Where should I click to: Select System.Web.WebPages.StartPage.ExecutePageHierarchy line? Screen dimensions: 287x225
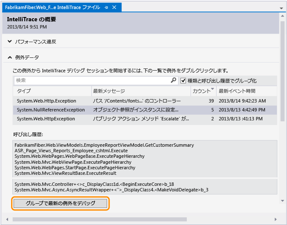pyautogui.click(x=75, y=168)
